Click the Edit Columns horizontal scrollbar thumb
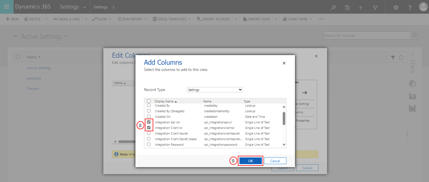Viewport: 429px width, 182px height. coord(126,142)
